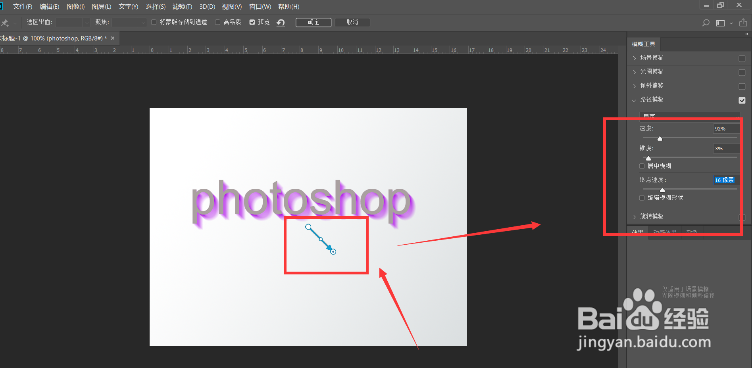
Task: Open 编辑(E) menu
Action: [x=50, y=7]
